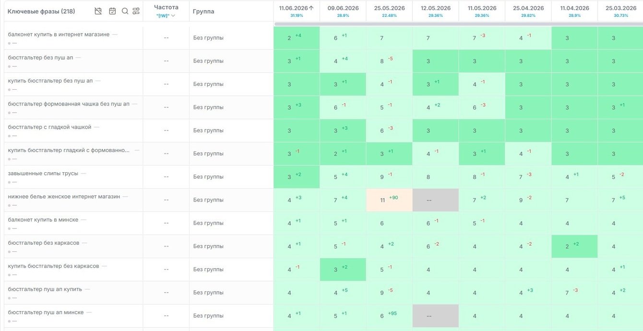
Task: Click the calendar with checkmark icon
Action: pyautogui.click(x=112, y=11)
